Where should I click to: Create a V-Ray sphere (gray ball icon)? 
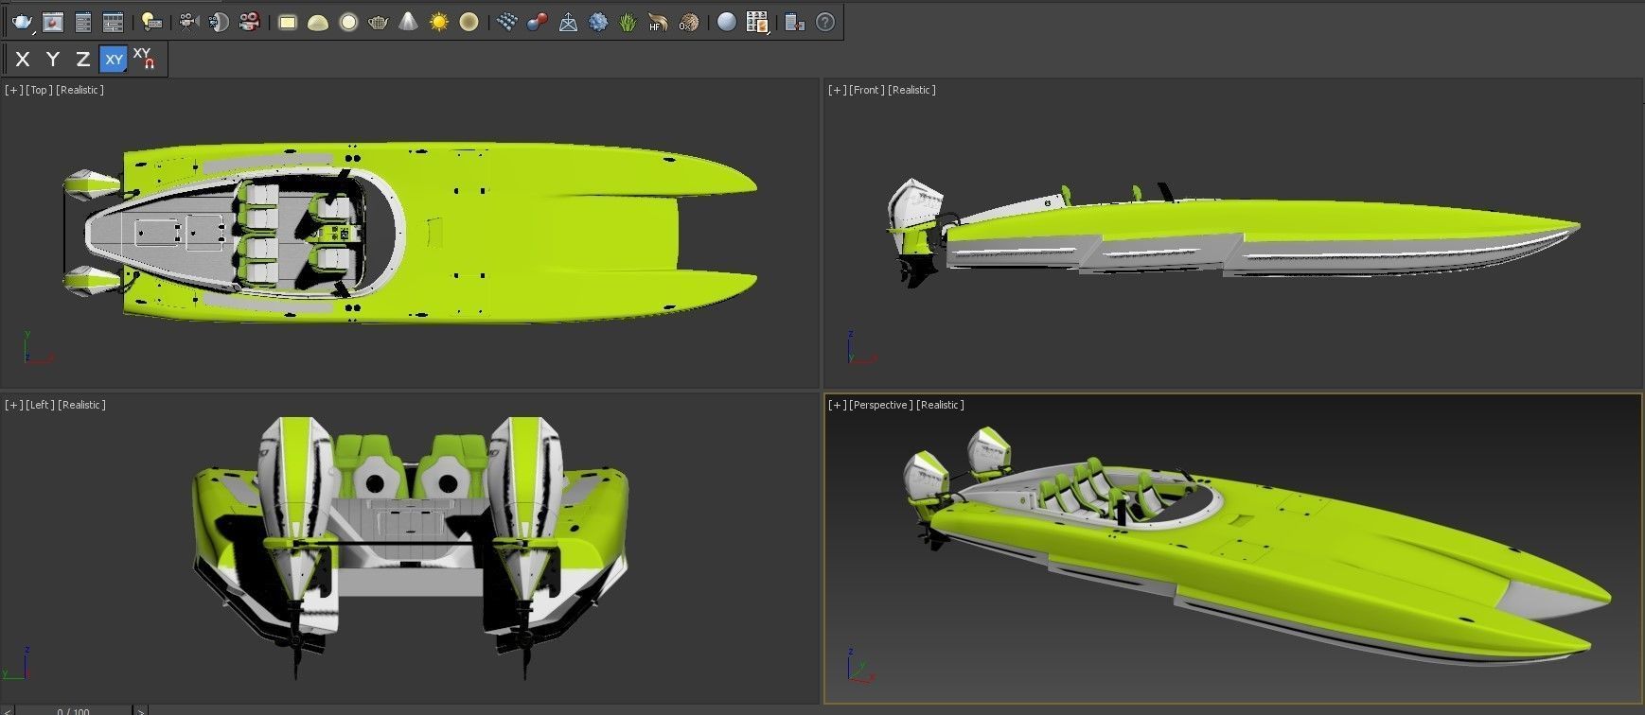[726, 22]
